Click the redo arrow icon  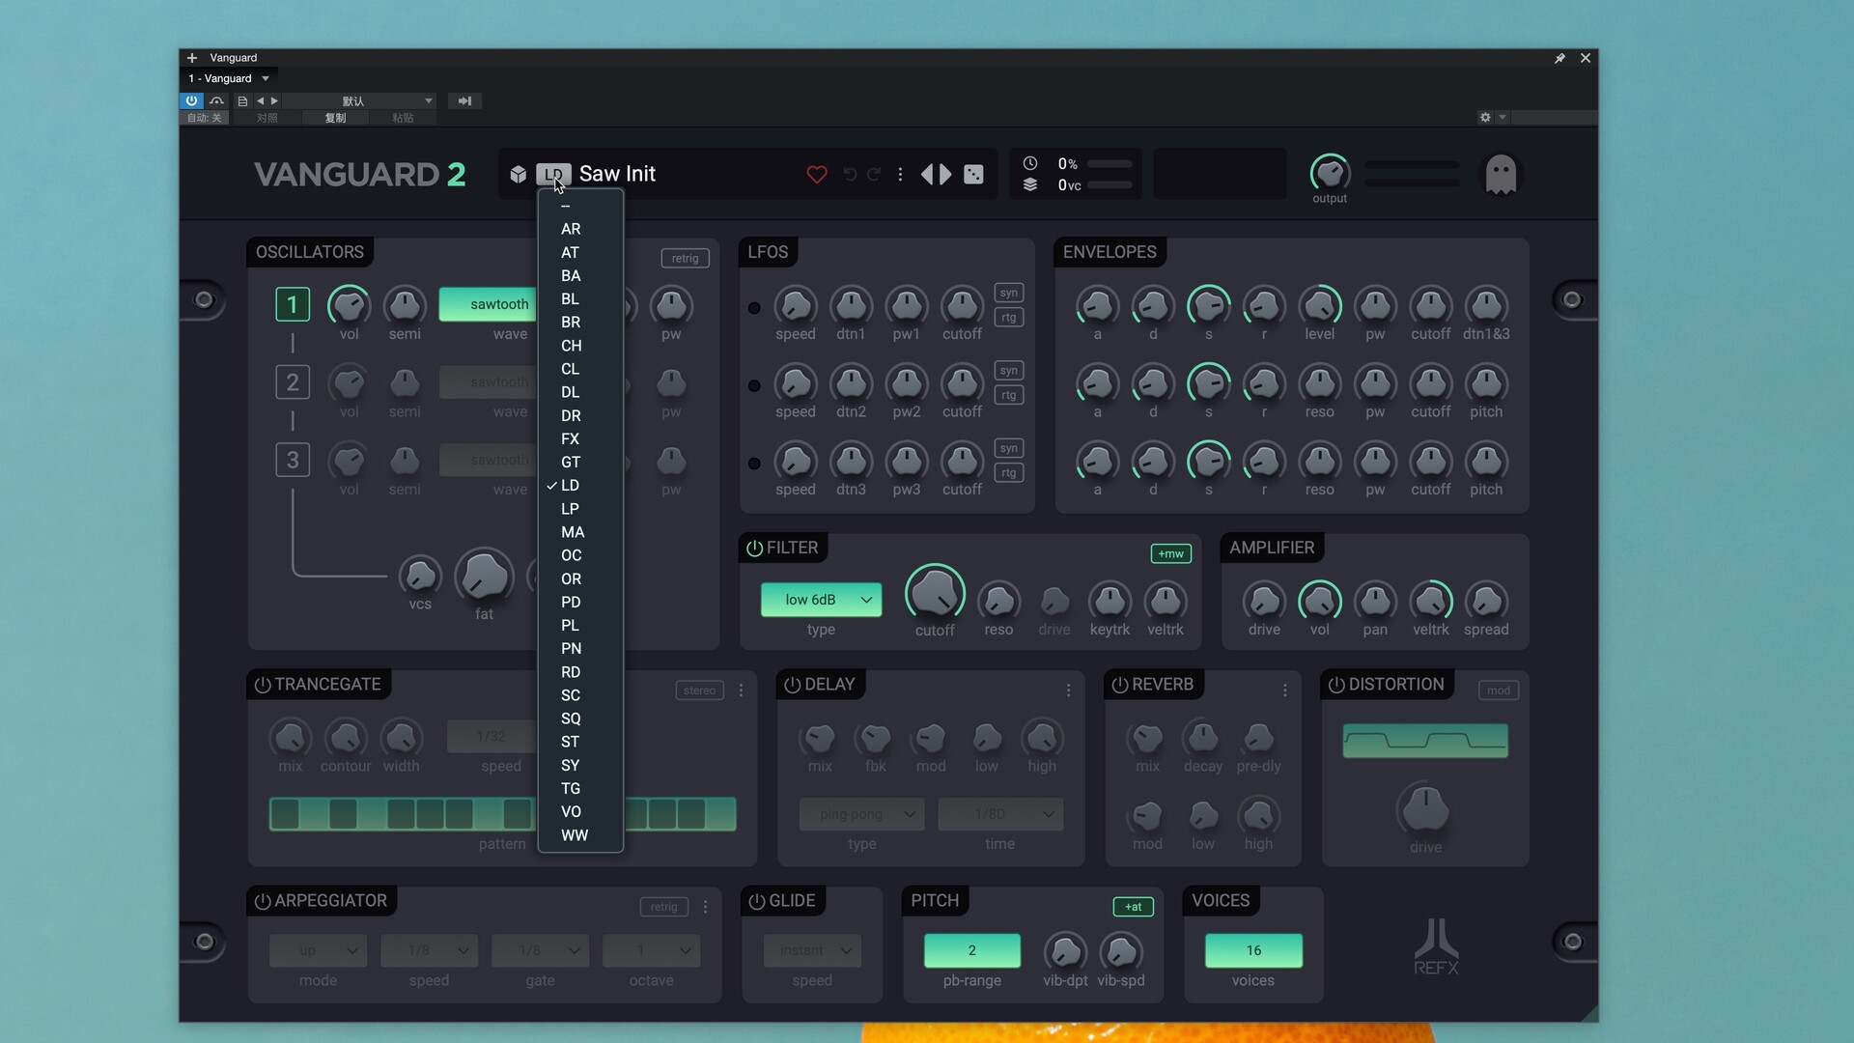click(x=874, y=174)
